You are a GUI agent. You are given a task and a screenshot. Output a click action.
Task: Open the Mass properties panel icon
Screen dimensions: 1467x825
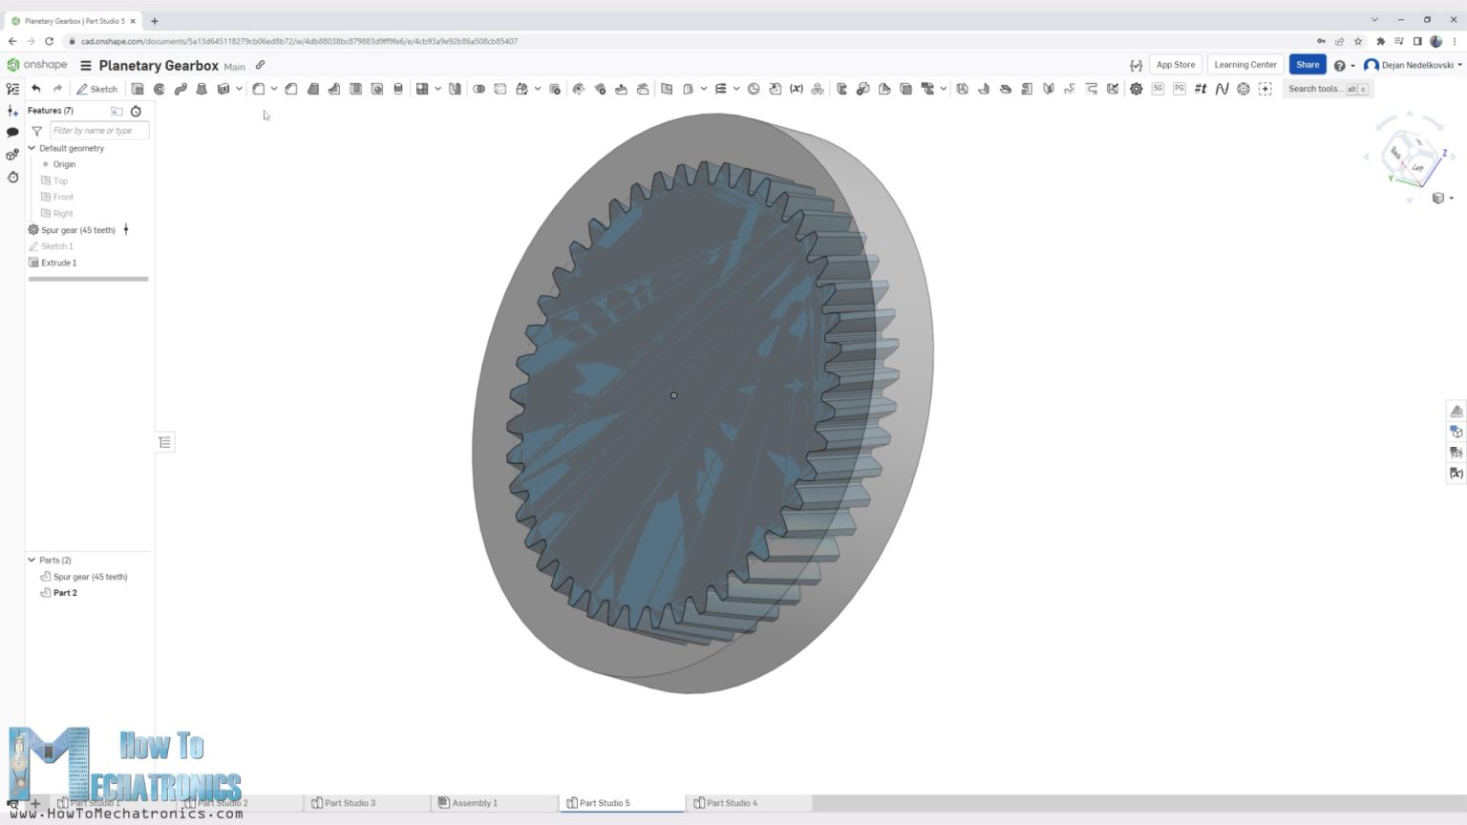[x=1457, y=453]
